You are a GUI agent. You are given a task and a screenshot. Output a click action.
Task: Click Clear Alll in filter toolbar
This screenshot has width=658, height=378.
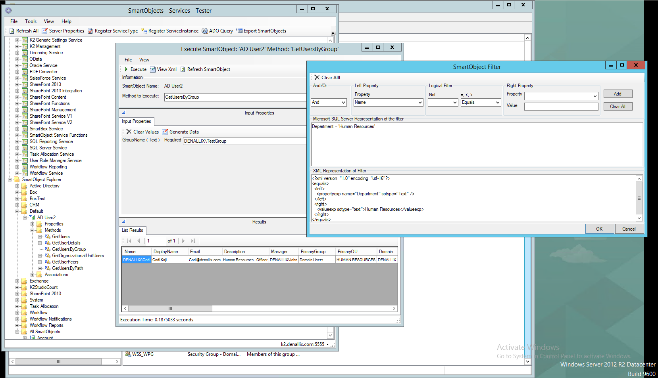327,78
